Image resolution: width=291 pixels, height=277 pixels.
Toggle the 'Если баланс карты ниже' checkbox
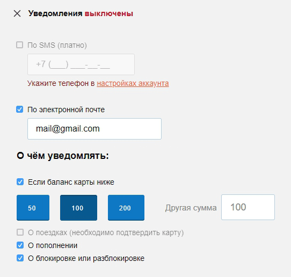coord(20,182)
